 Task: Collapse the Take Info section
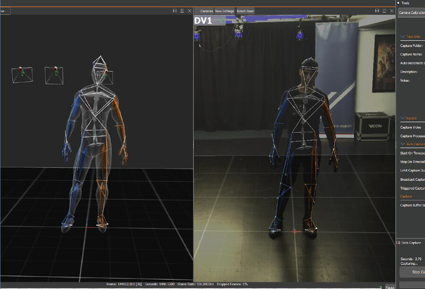point(403,37)
